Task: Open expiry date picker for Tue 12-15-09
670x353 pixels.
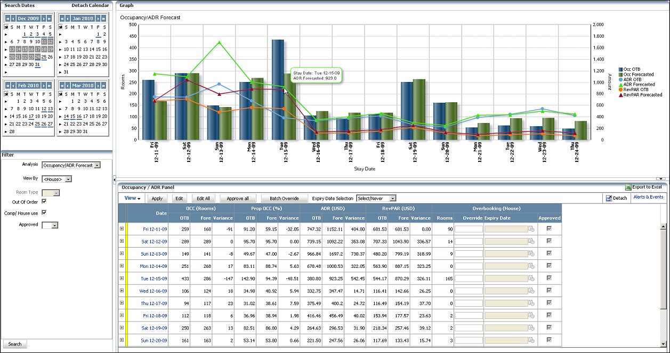Action: tap(531, 278)
